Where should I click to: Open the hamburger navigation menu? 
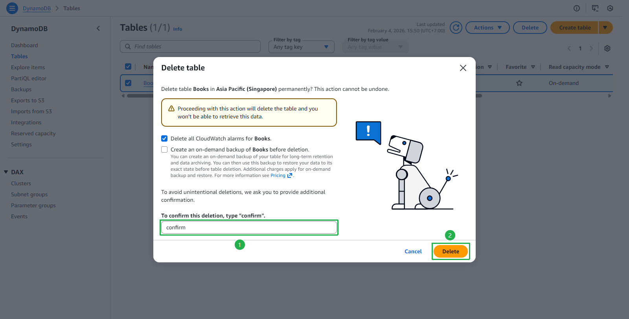(x=12, y=8)
